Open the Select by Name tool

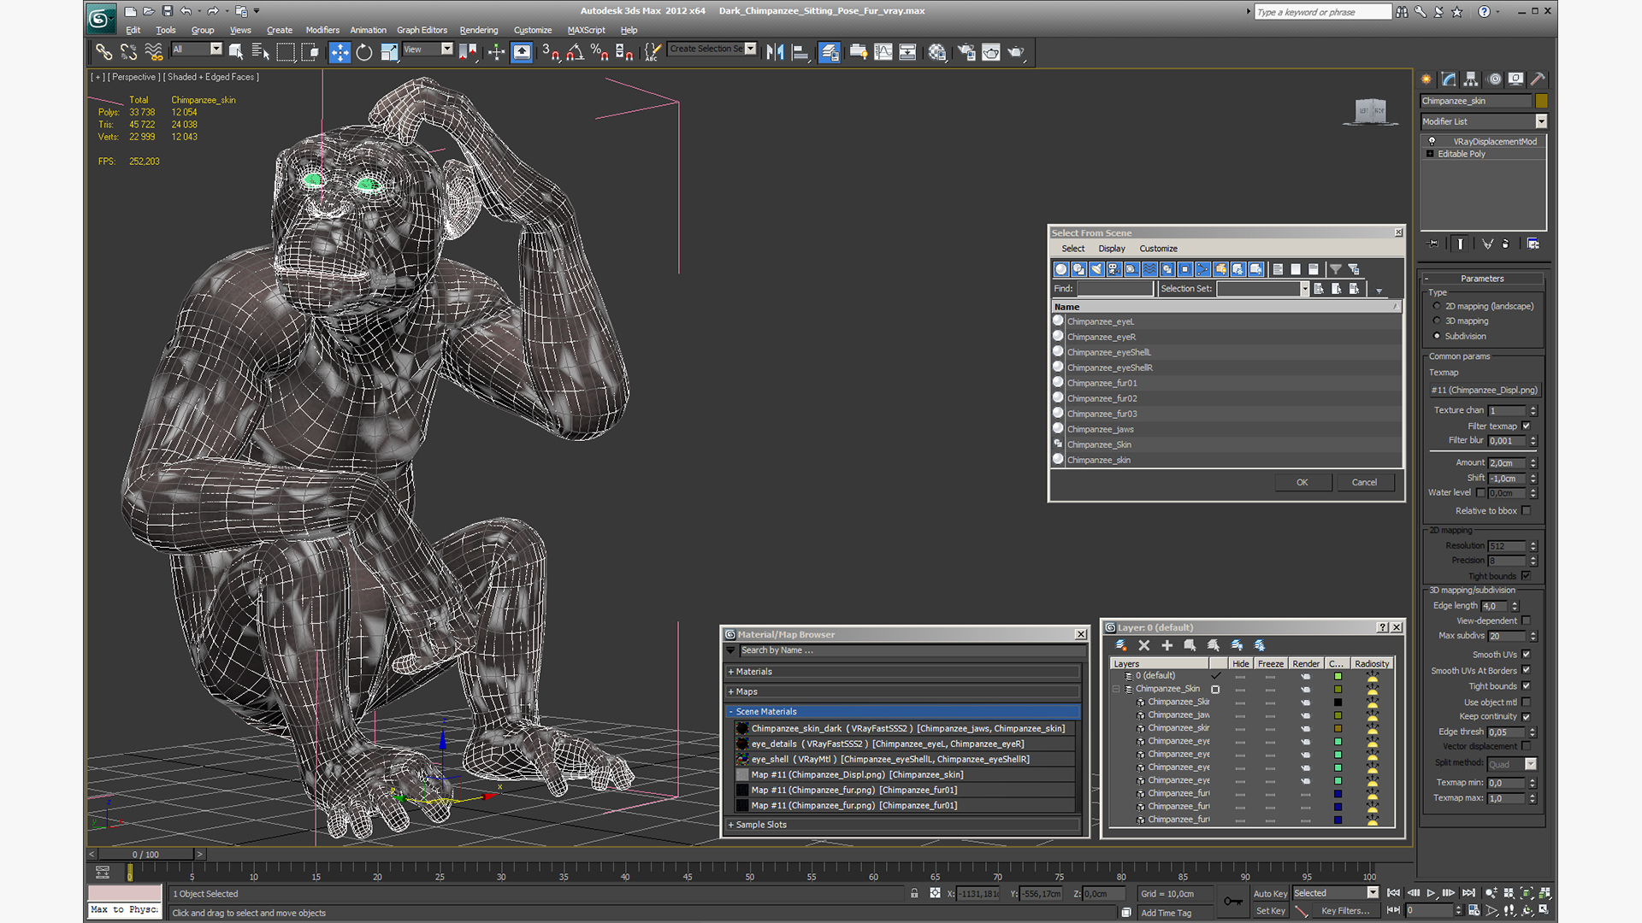point(261,52)
